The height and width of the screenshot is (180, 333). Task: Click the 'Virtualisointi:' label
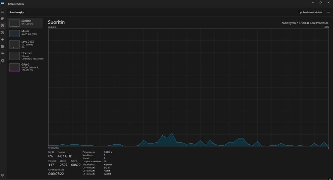(x=89, y=164)
